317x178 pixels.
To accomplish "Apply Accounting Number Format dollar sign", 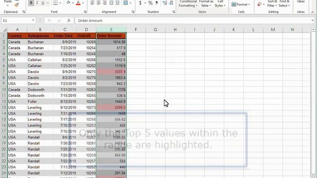I will [x=140, y=3].
